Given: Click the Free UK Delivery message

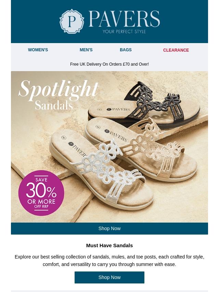Looking at the screenshot, I should 109,64.
